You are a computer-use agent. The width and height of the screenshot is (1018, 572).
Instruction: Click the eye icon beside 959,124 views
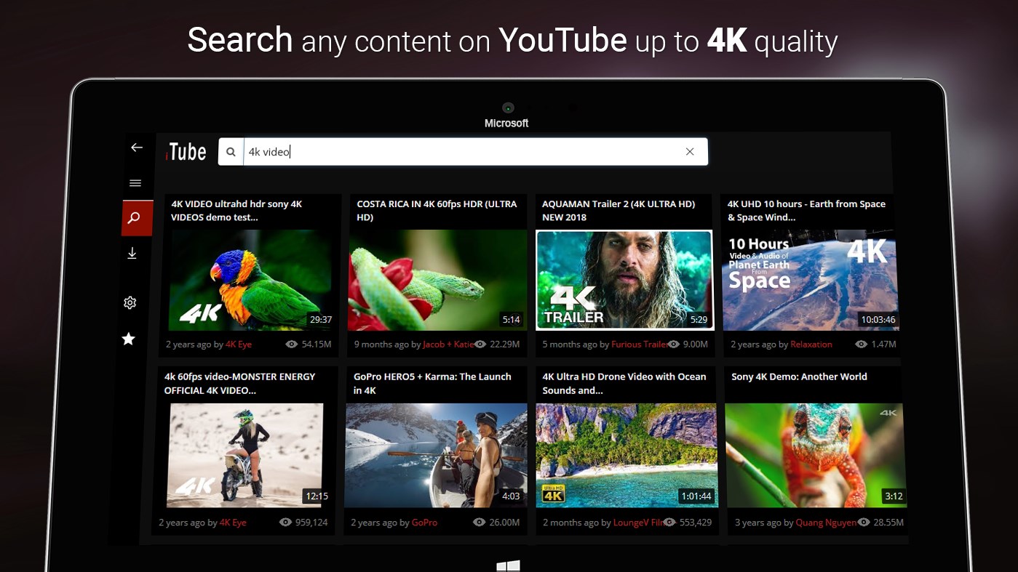(x=285, y=523)
